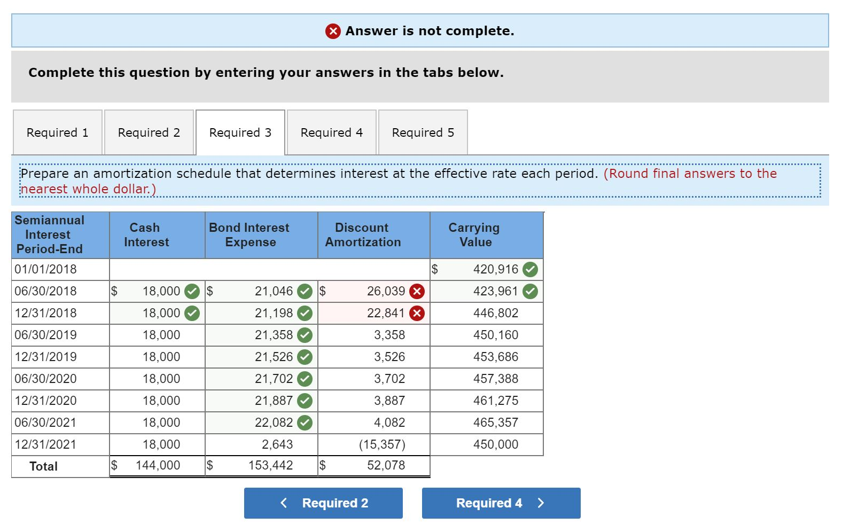The image size is (858, 524).
Task: Click the period-end date 06/30/2020
Action: [46, 379]
